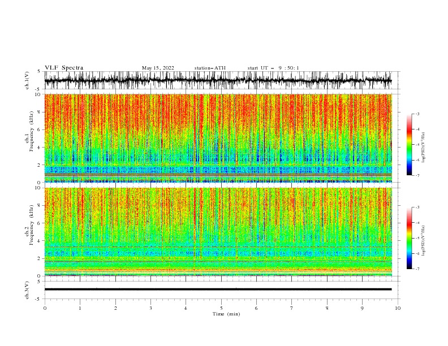Click the "1" minute tick label
This screenshot has width=448, height=346.
click(80, 308)
